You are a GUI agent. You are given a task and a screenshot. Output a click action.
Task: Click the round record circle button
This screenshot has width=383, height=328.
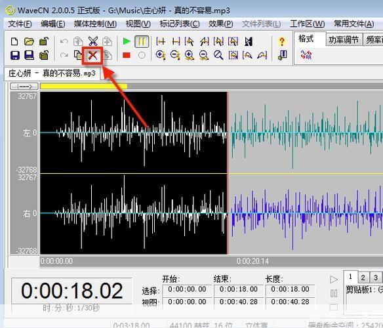142,55
